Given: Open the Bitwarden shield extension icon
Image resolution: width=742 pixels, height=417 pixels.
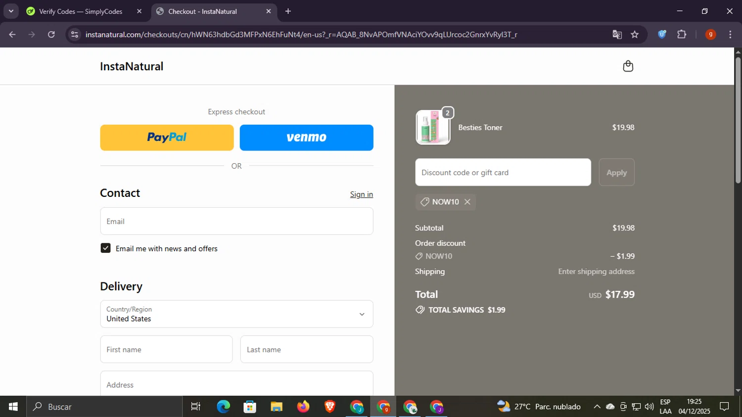Looking at the screenshot, I should [662, 34].
